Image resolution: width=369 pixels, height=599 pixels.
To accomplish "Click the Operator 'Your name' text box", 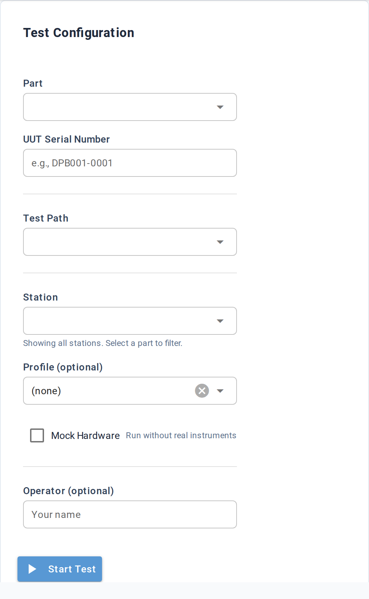I will pos(130,514).
